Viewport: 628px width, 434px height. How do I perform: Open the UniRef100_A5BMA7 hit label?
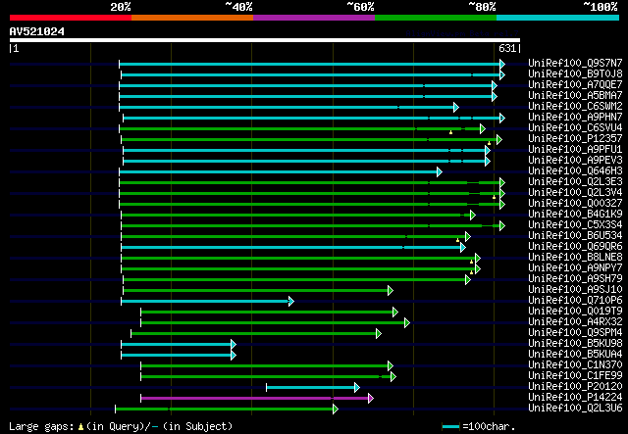click(575, 95)
